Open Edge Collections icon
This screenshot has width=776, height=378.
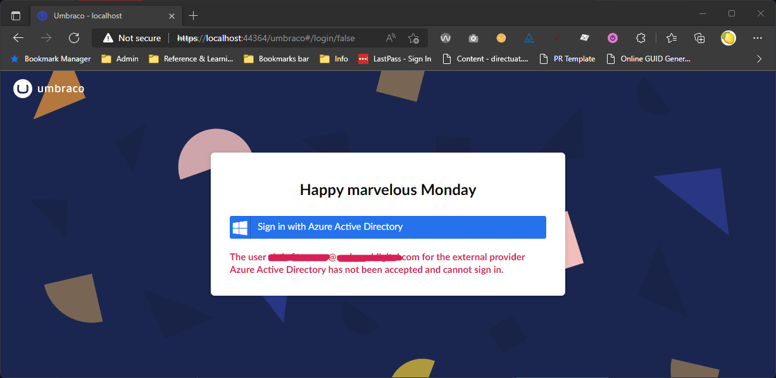click(699, 38)
